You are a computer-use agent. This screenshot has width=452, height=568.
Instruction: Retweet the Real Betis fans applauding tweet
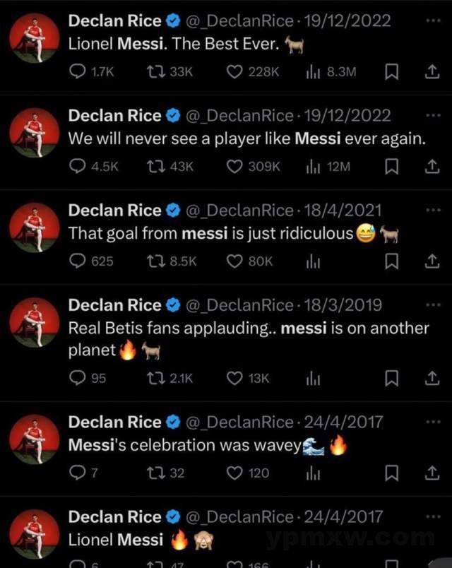coord(155,378)
